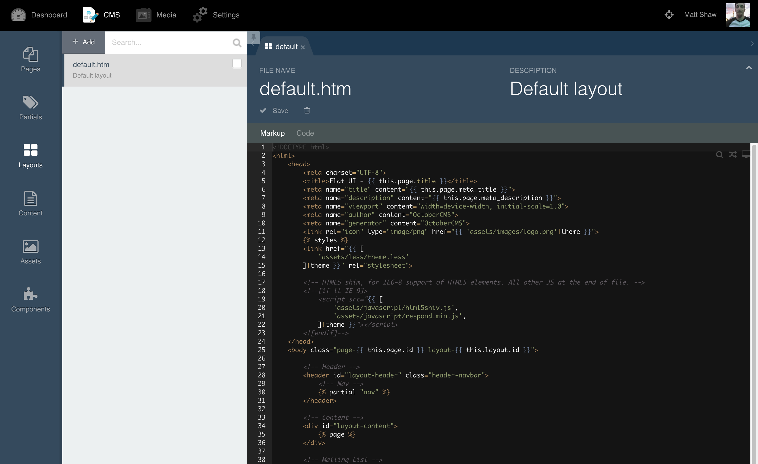Open the Components sidebar section
This screenshot has width=758, height=464.
pos(30,300)
